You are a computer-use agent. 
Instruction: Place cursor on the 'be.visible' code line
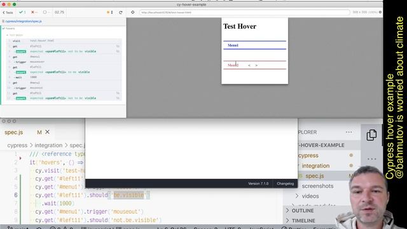pyautogui.click(x=92, y=195)
